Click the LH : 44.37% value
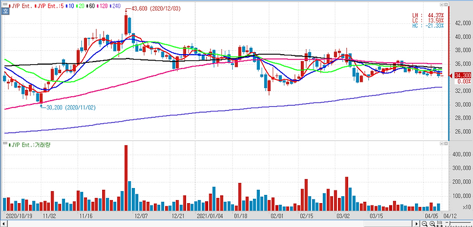Screen dimensions: 473x227 (428, 15)
